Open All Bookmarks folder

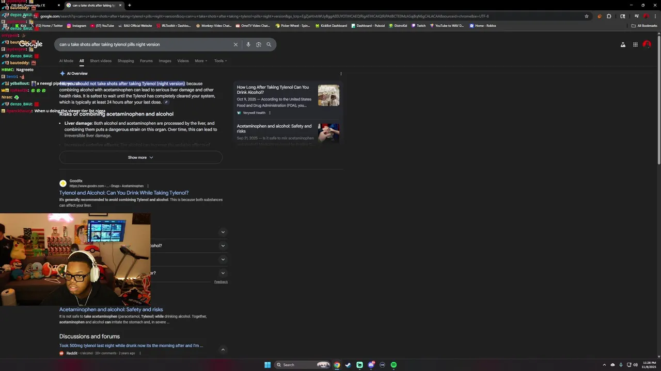[x=644, y=26]
